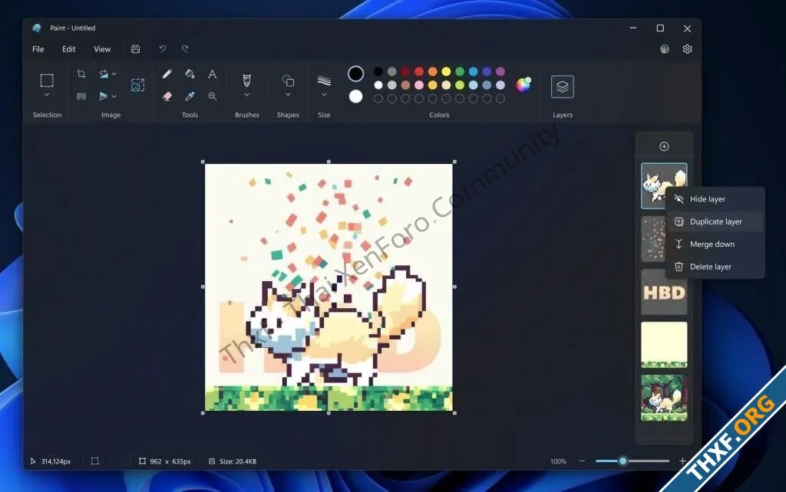786x492 pixels.
Task: Select the Text tool
Action: 213,74
